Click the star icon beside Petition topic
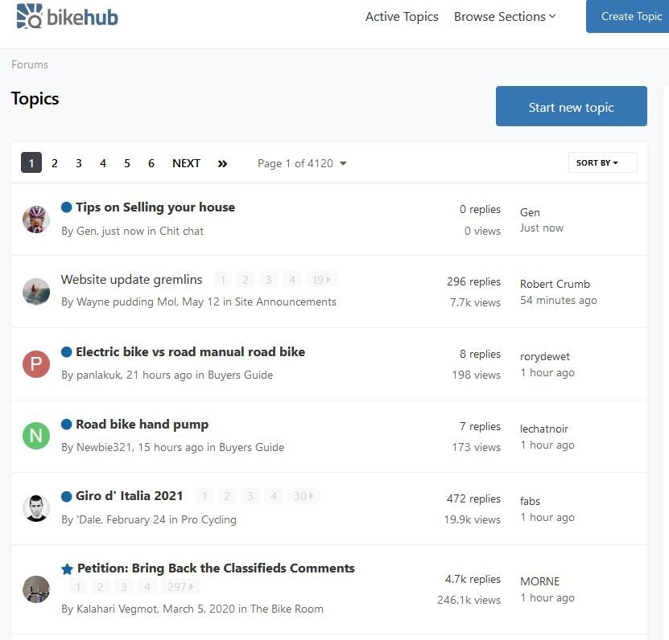 [68, 569]
